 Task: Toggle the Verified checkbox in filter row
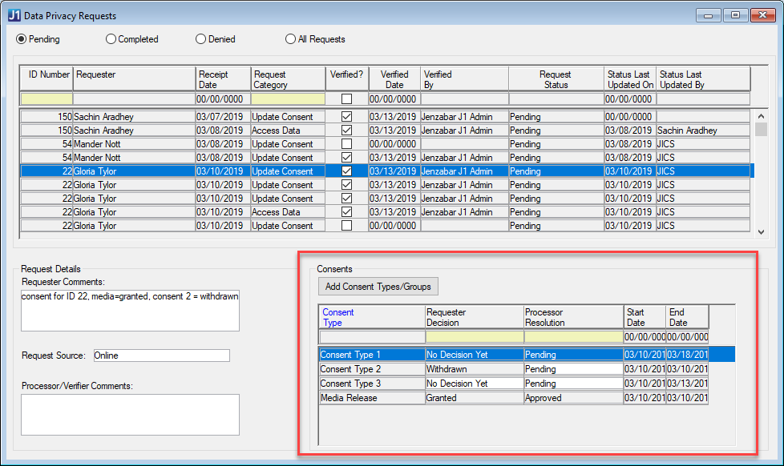pos(346,99)
